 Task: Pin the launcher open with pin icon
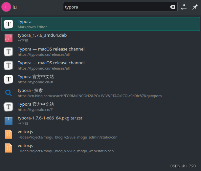pos(195,7)
